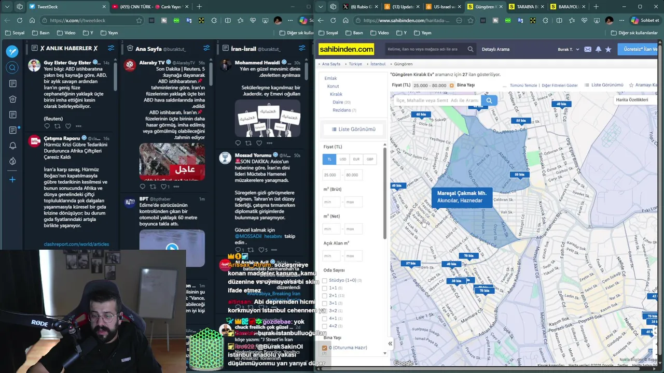Click the sahibinden.com yellow logo
The width and height of the screenshot is (664, 373).
346,49
